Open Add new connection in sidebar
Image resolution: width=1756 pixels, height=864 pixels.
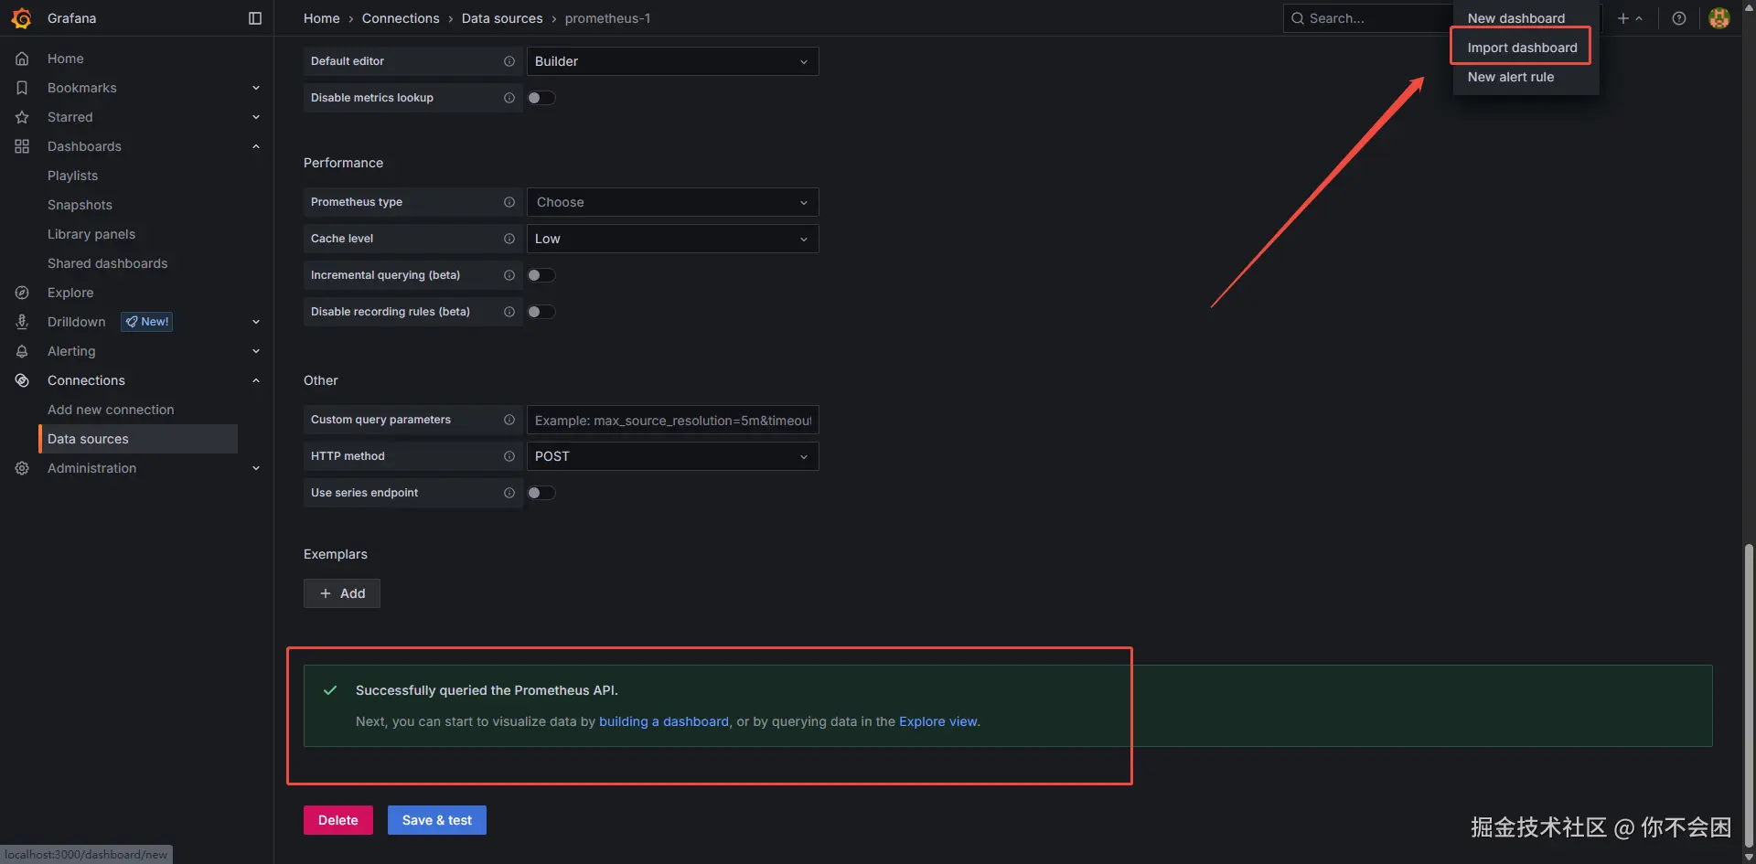click(111, 410)
